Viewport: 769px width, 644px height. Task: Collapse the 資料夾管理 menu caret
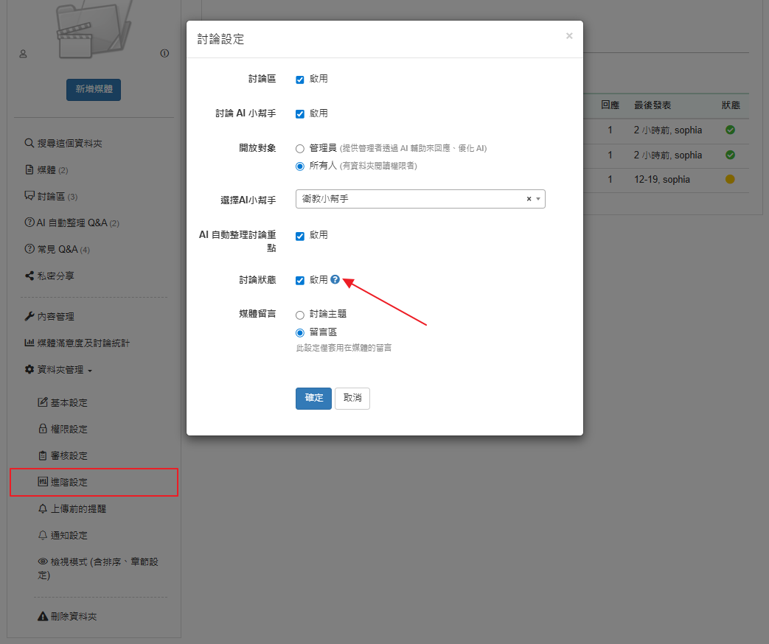click(90, 371)
